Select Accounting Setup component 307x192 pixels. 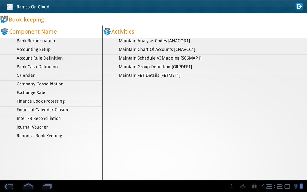[51, 50]
